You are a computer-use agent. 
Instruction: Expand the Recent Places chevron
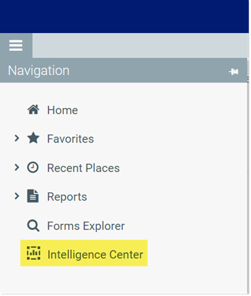[x=17, y=167]
